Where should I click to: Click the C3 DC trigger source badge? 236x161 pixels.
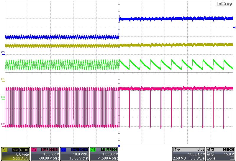228,150
